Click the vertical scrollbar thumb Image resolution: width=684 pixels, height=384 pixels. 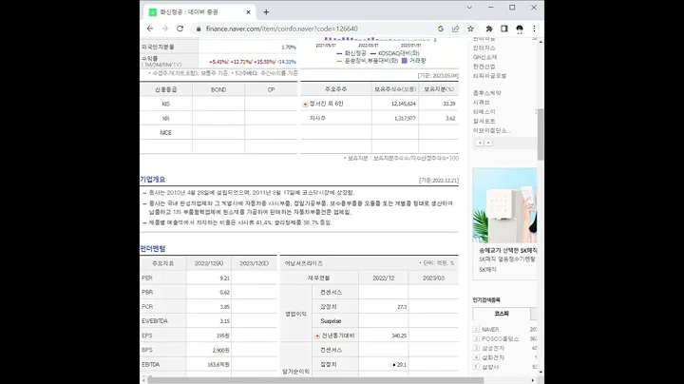pos(541,134)
